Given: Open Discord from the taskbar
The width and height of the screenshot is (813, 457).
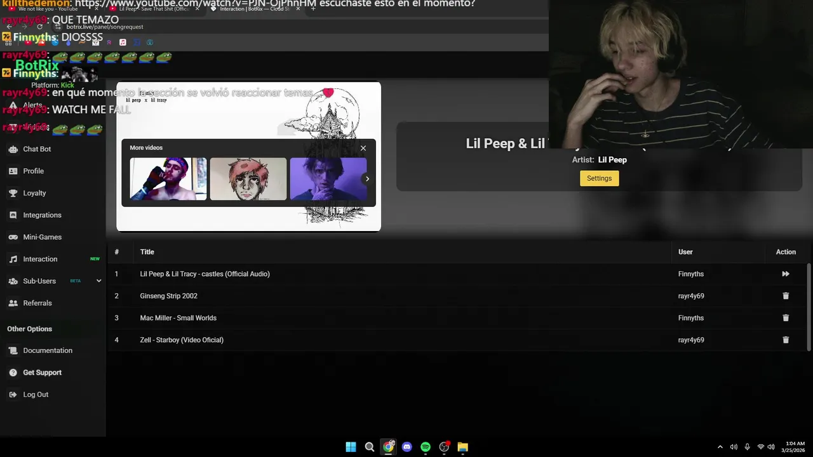Looking at the screenshot, I should pyautogui.click(x=407, y=447).
